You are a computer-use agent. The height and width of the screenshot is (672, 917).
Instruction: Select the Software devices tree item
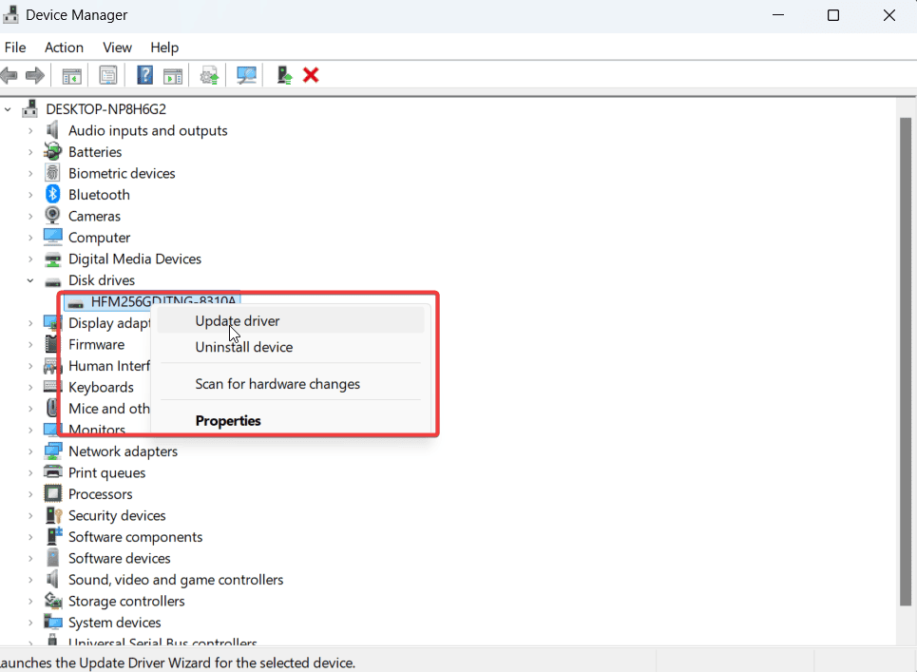coord(120,558)
